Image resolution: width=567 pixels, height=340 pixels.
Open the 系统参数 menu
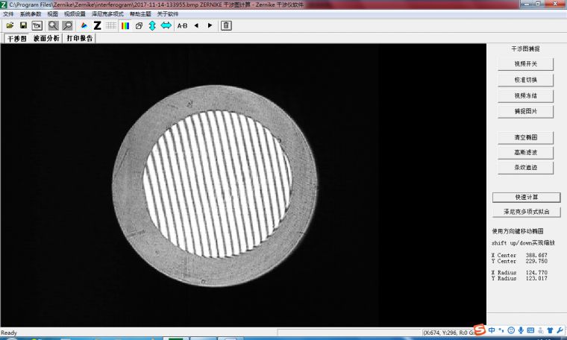tap(31, 14)
